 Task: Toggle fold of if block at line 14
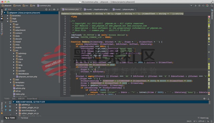coord(70,46)
